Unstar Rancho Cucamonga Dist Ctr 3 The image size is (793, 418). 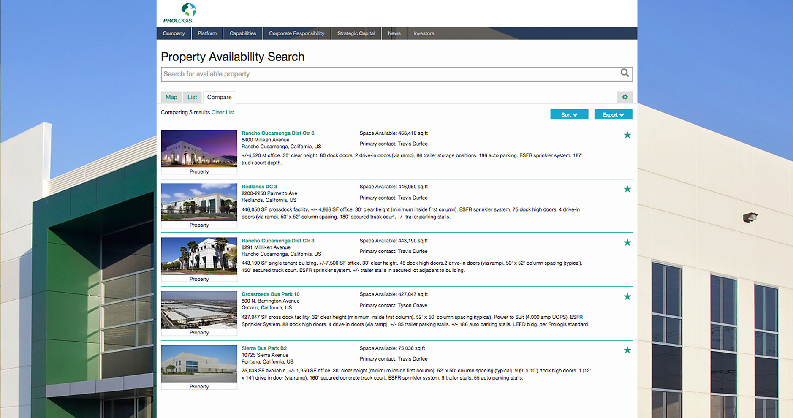[627, 243]
